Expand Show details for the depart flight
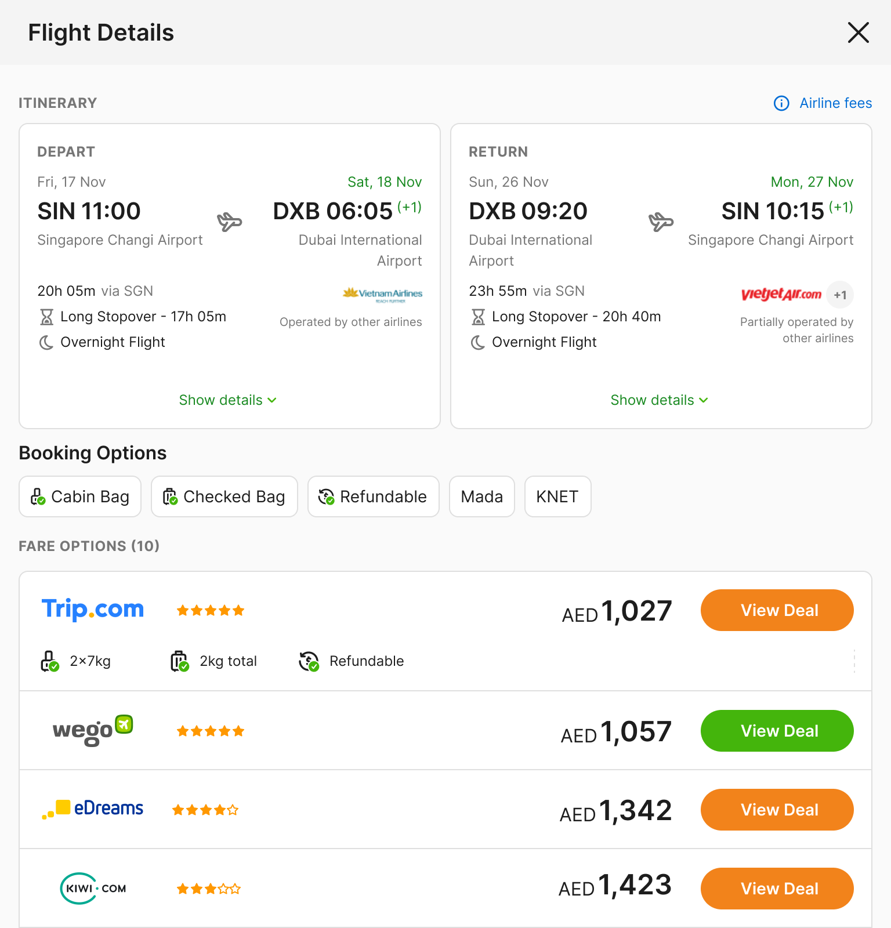This screenshot has width=891, height=928. 228,400
